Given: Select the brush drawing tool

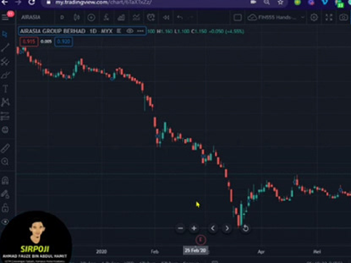Looking at the screenshot, I should click(5, 75).
